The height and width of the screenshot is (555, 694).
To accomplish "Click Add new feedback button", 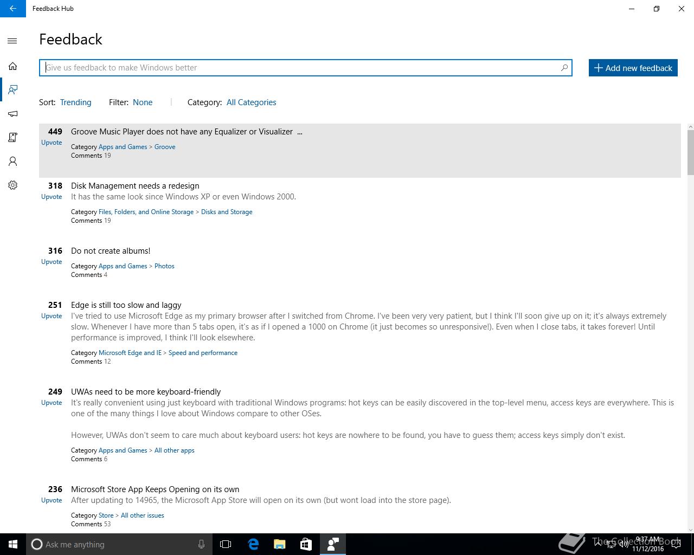I will 633,68.
